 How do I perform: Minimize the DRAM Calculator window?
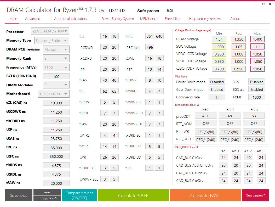pyautogui.click(x=257, y=4)
